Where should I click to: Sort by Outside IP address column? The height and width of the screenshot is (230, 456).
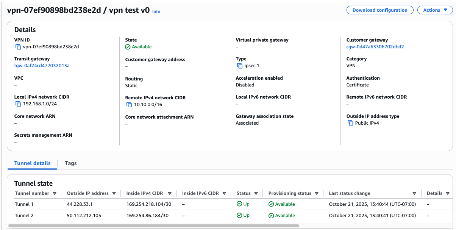(114, 193)
